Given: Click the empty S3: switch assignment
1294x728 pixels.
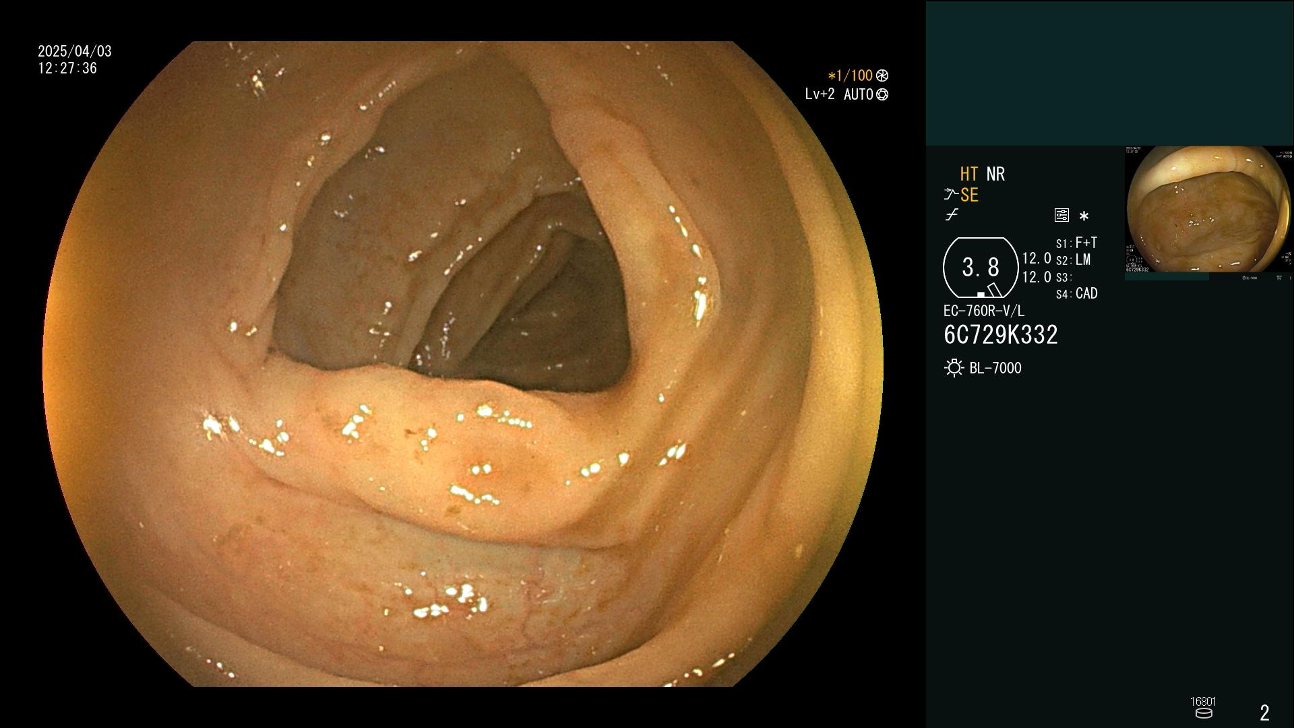Looking at the screenshot, I should (1064, 278).
